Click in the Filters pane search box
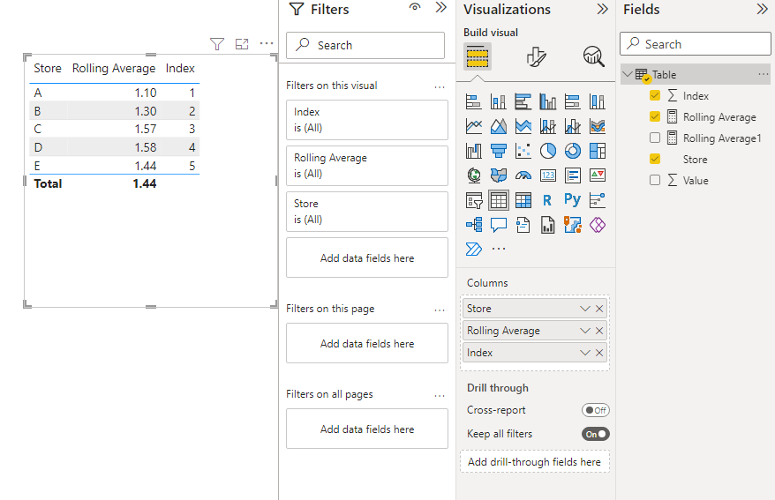Viewport: 775px width, 500px height. [x=365, y=45]
